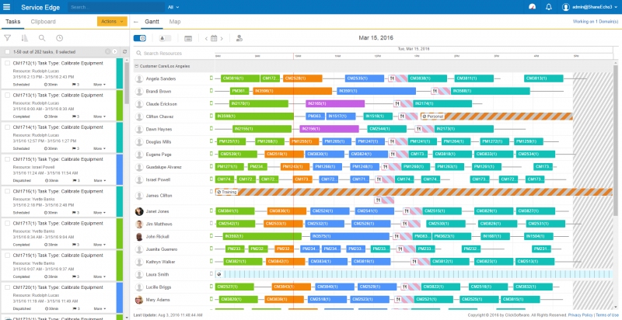The height and width of the screenshot is (320, 622).
Task: Check the CM1717(1) task checkbox
Action: pos(7,224)
